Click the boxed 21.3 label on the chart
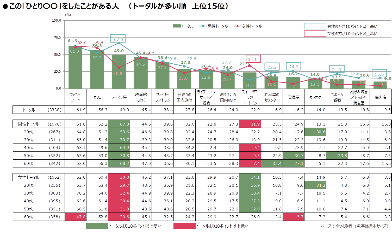 [x=337, y=69]
